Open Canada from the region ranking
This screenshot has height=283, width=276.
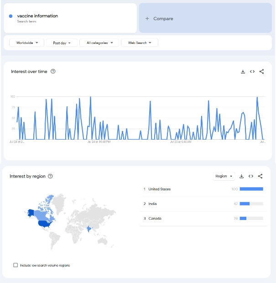[x=155, y=219]
